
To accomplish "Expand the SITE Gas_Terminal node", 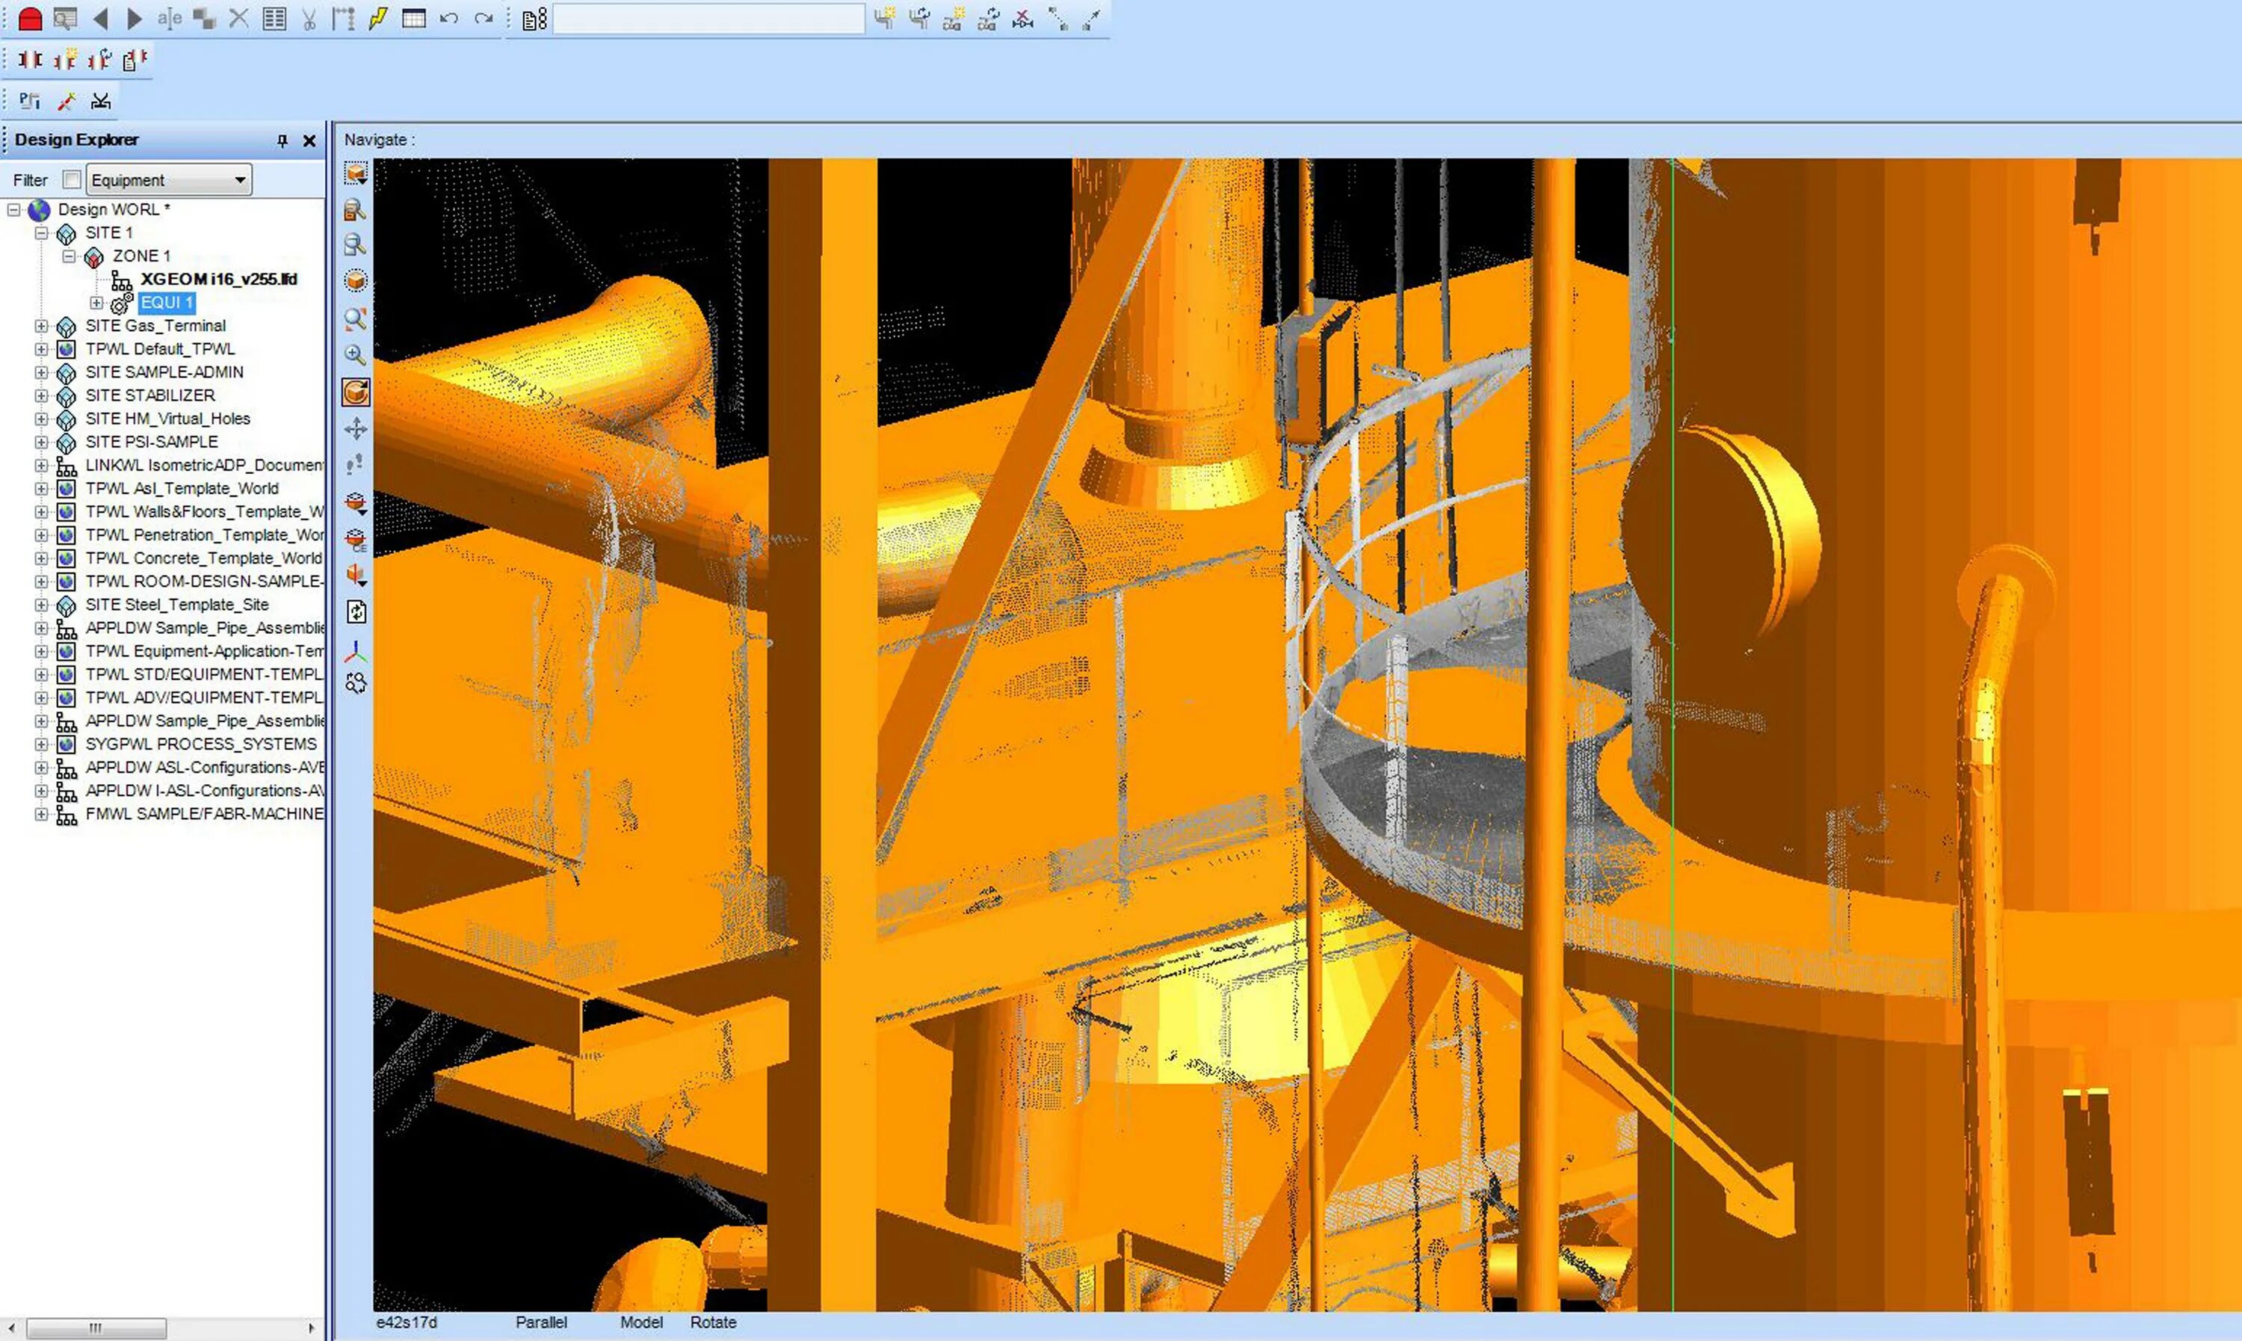I will click(40, 325).
